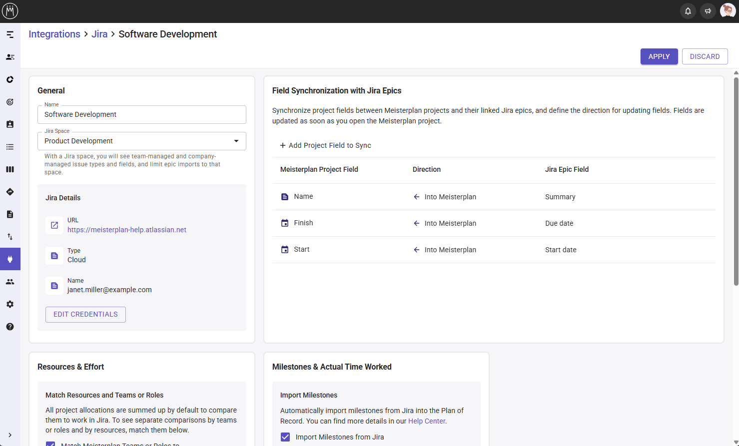Open the meisterplan-help.atlassian.net link

[127, 230]
